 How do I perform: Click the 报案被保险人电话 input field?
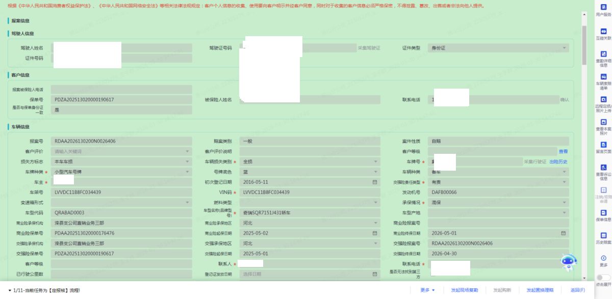(121, 90)
